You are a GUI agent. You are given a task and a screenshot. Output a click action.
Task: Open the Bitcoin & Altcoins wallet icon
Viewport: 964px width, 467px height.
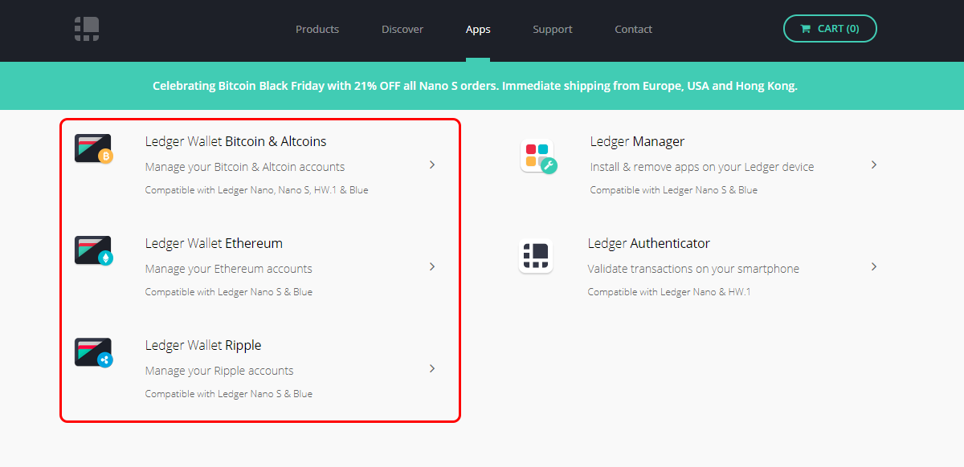93,149
